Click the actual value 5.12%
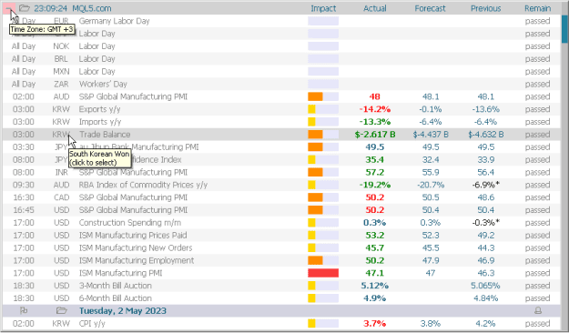The image size is (569, 333). [x=375, y=286]
